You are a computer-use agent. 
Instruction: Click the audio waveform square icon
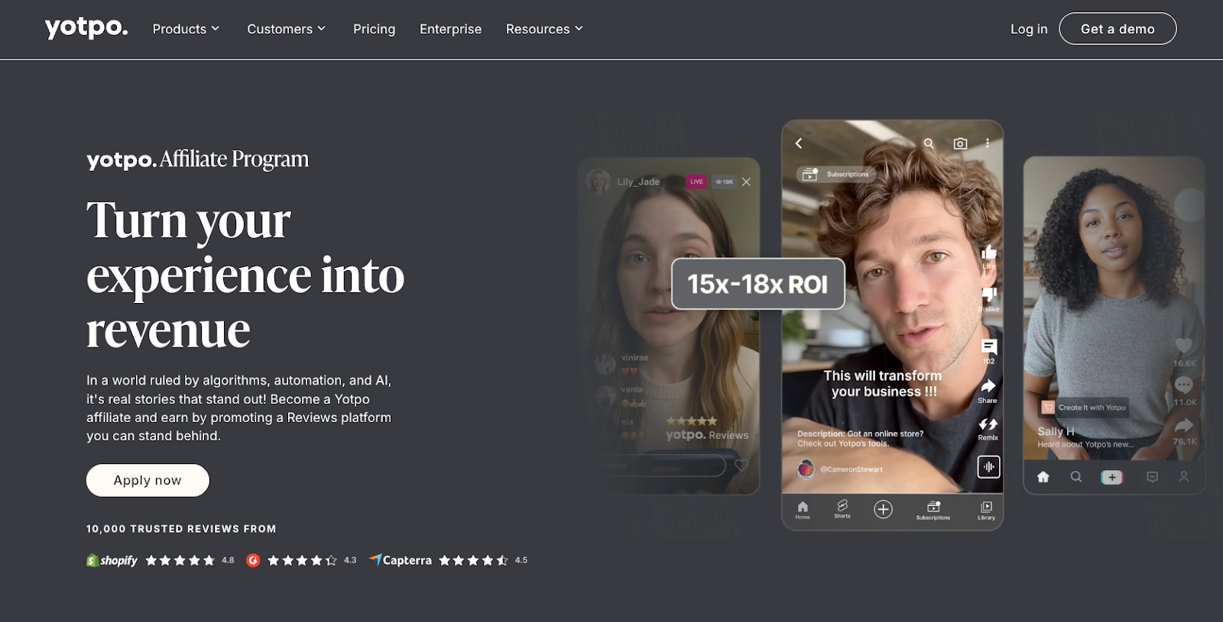pos(988,467)
